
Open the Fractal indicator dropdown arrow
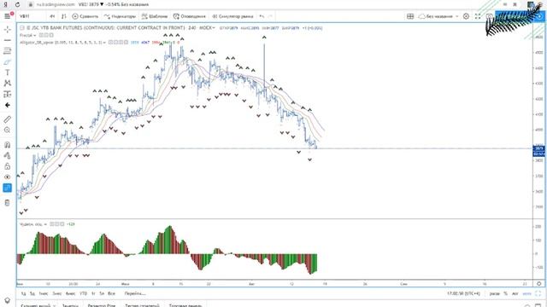34,35
